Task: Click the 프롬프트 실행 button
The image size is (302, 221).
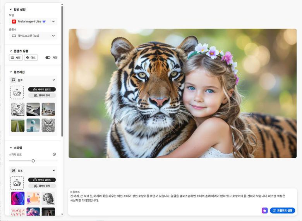Action: [x=282, y=211]
